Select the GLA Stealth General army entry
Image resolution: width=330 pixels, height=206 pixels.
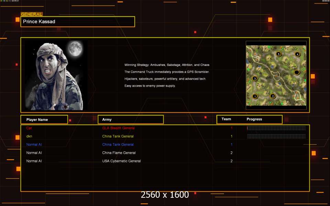click(118, 128)
